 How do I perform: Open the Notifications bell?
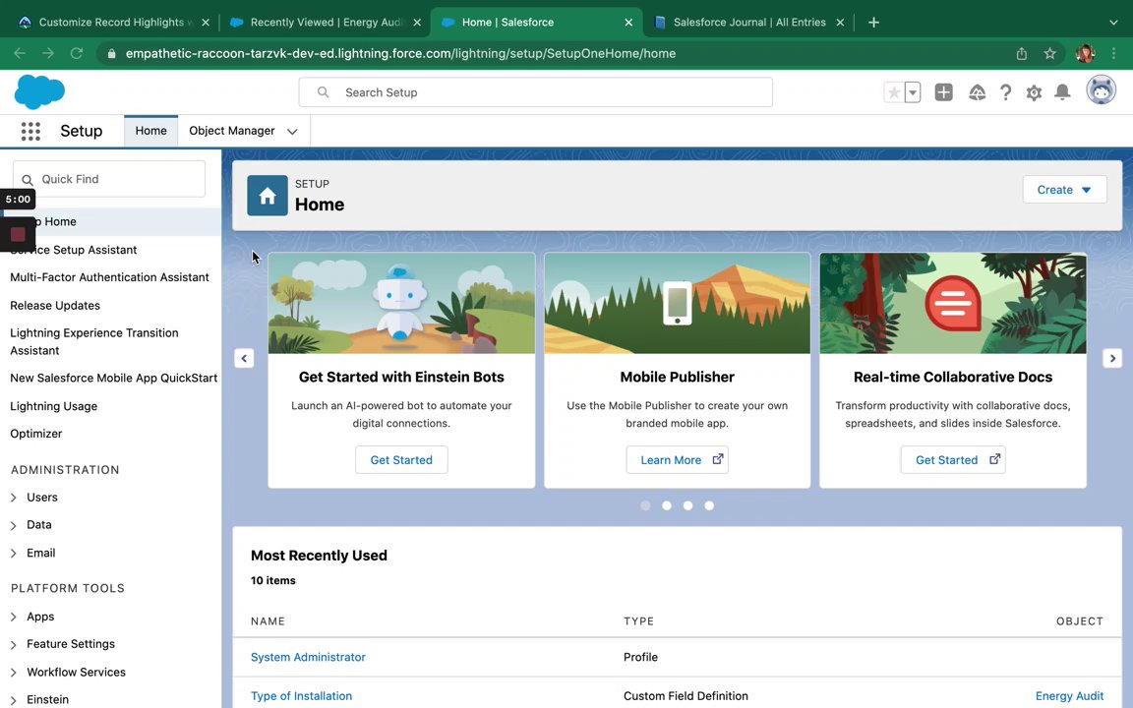coord(1062,92)
